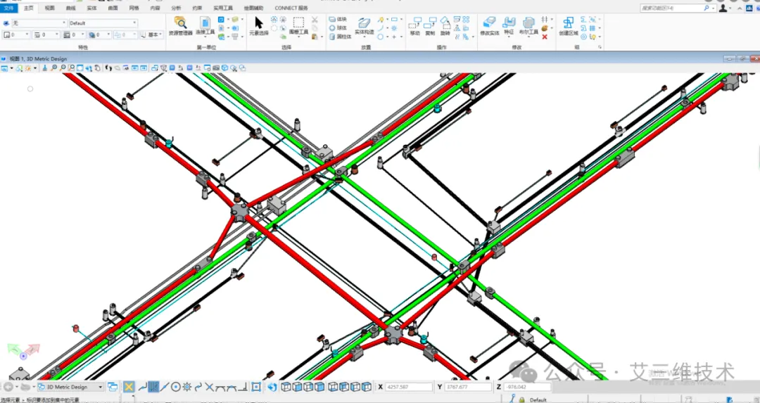
Task: Select the 围栅工具 fence tool
Action: coord(298,26)
